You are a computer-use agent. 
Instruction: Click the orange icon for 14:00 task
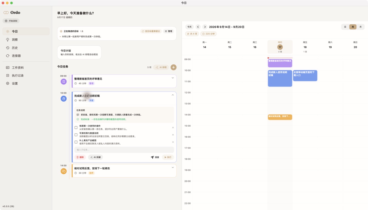63,171
